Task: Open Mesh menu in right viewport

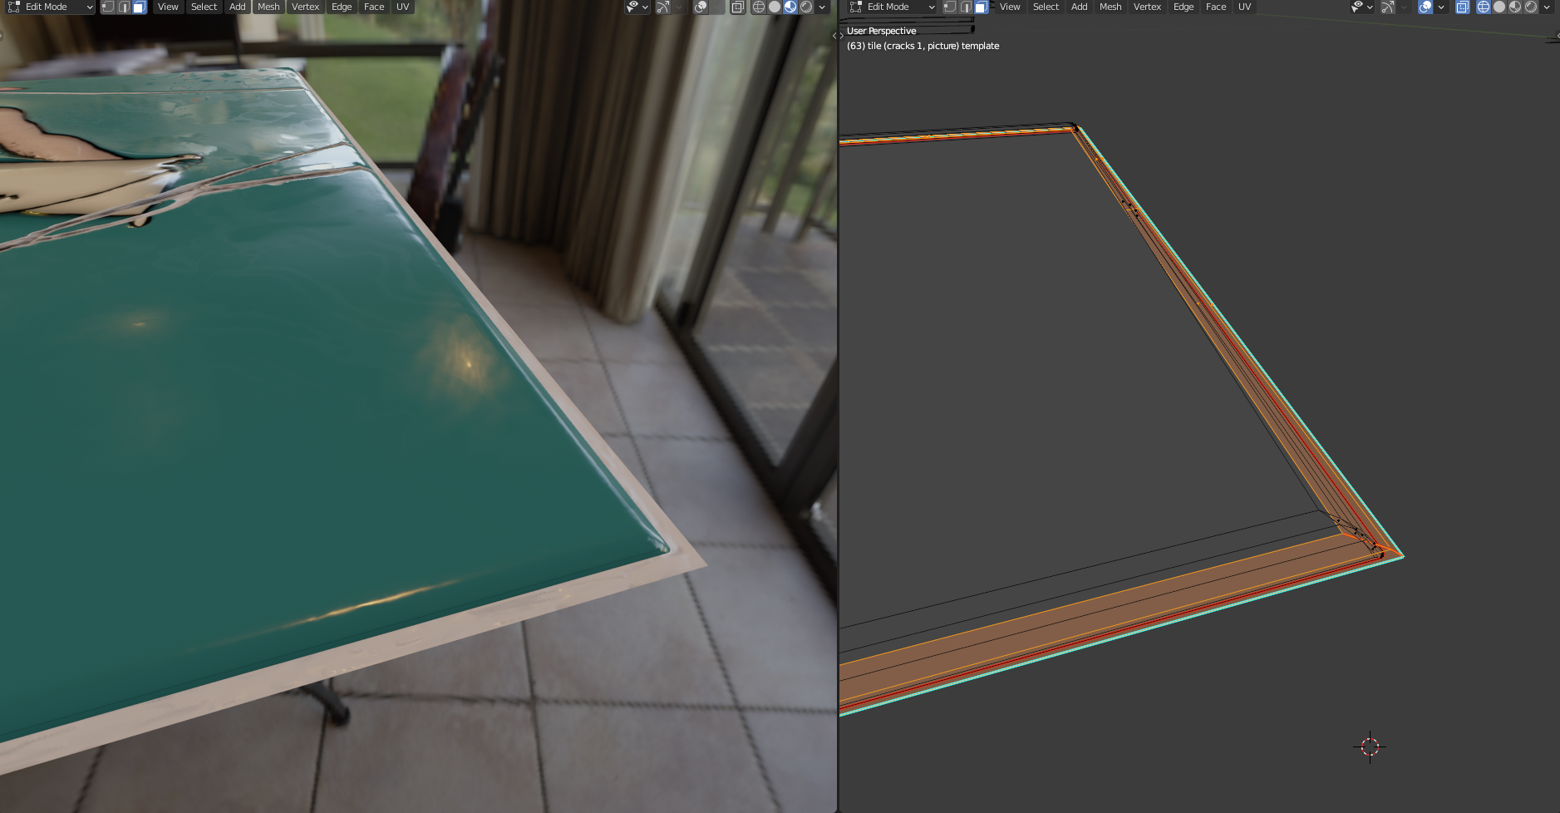Action: coord(1110,7)
